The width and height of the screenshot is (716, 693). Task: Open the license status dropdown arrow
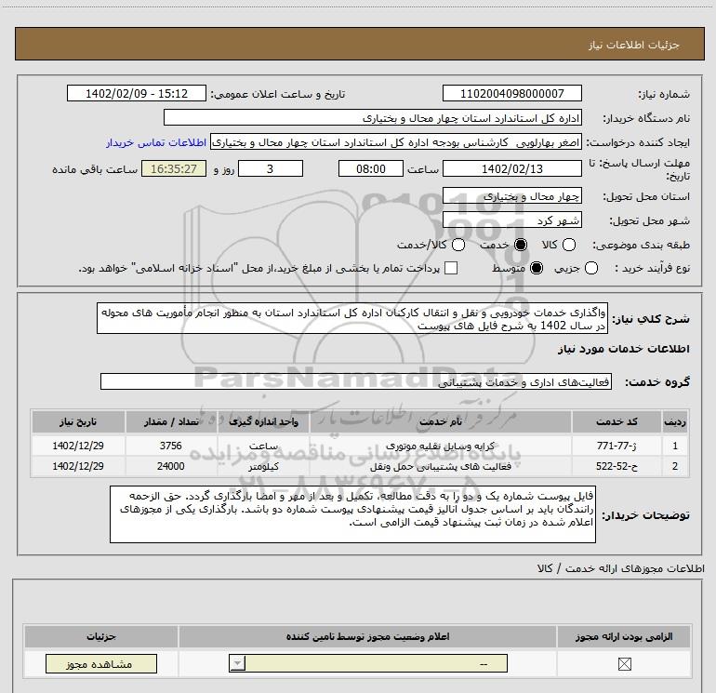click(237, 663)
